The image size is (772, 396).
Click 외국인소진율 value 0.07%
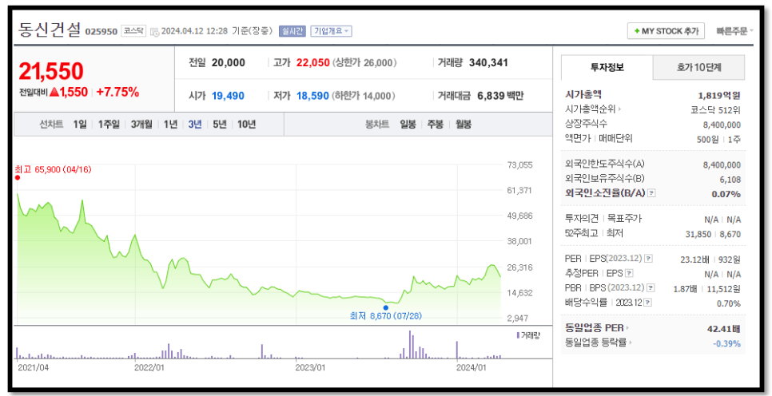(x=726, y=194)
